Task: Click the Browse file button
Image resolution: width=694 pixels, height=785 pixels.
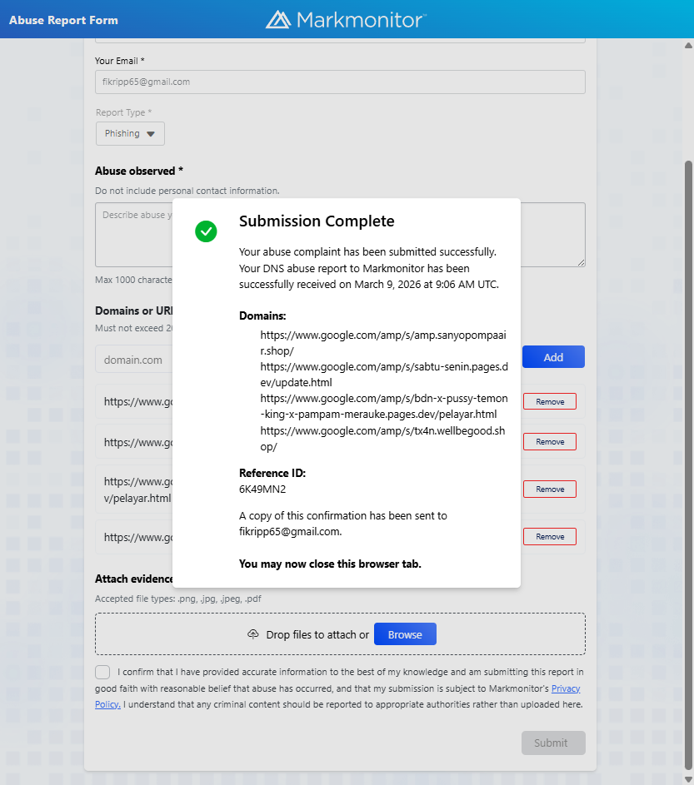Action: [x=405, y=634]
